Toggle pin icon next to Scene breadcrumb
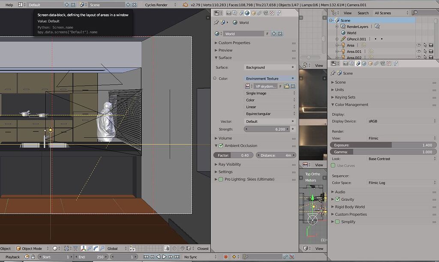The width and height of the screenshot is (439, 262). pyautogui.click(x=333, y=73)
